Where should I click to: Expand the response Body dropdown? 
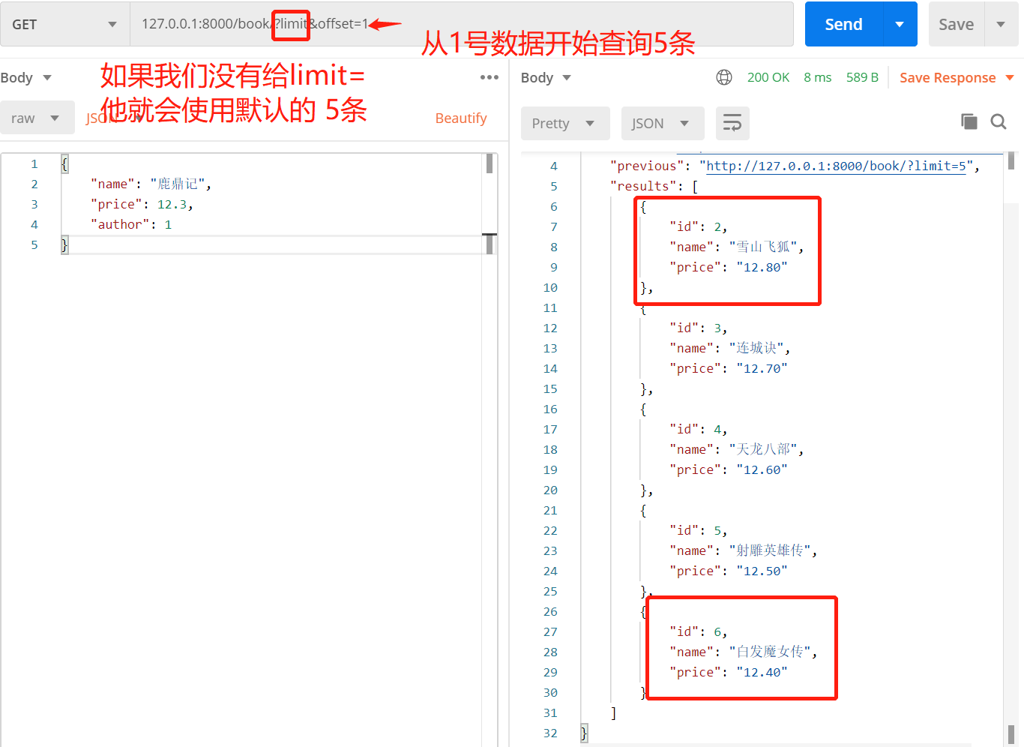coord(546,78)
